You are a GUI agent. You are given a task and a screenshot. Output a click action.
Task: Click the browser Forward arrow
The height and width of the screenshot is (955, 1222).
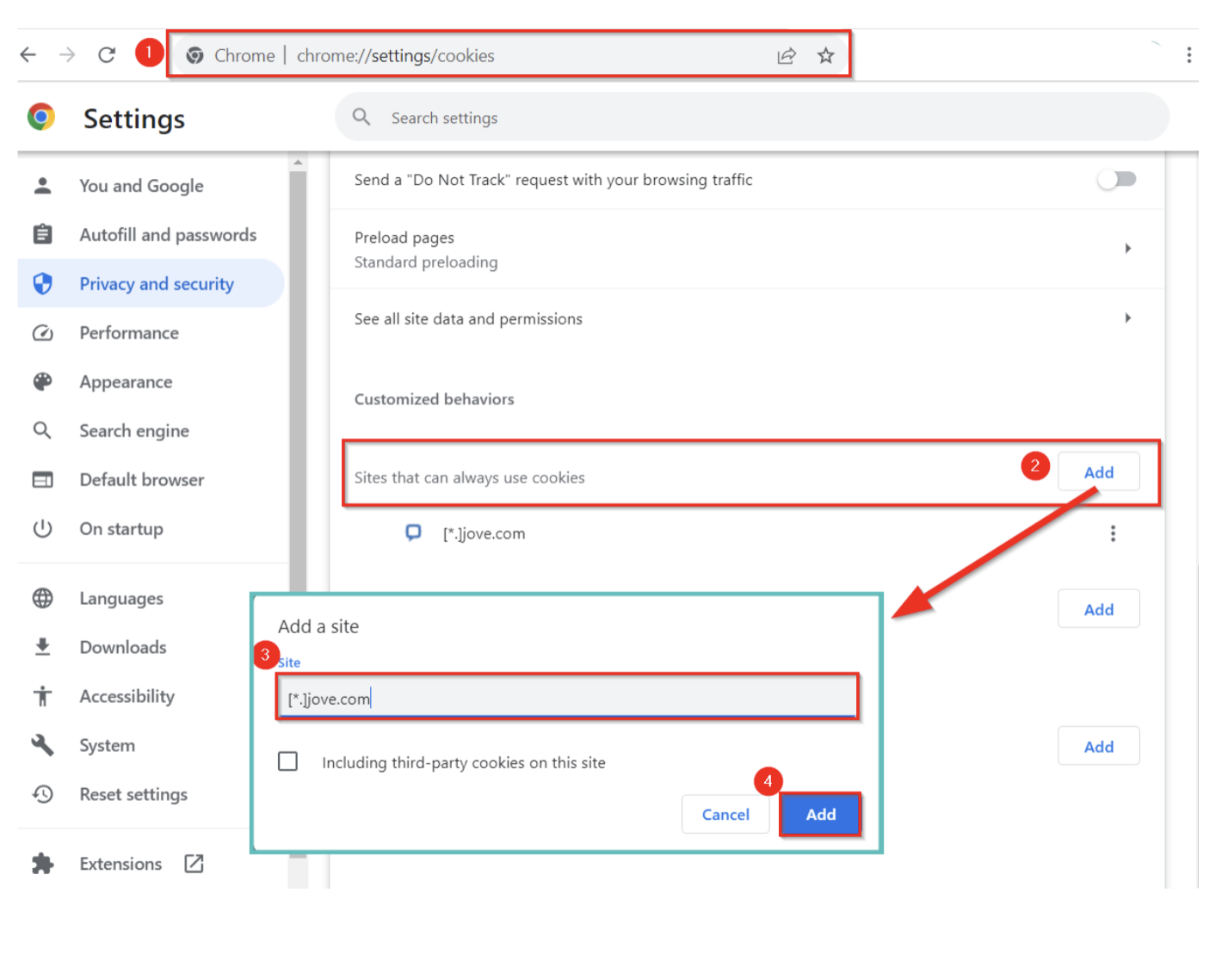pos(67,55)
